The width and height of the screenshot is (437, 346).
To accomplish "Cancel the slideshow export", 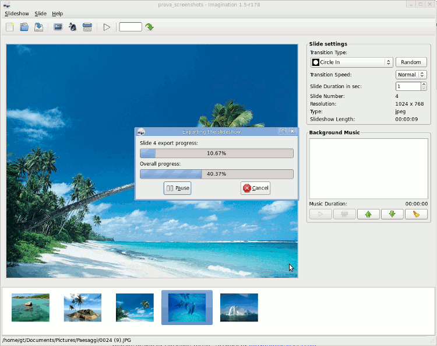I will (x=255, y=188).
